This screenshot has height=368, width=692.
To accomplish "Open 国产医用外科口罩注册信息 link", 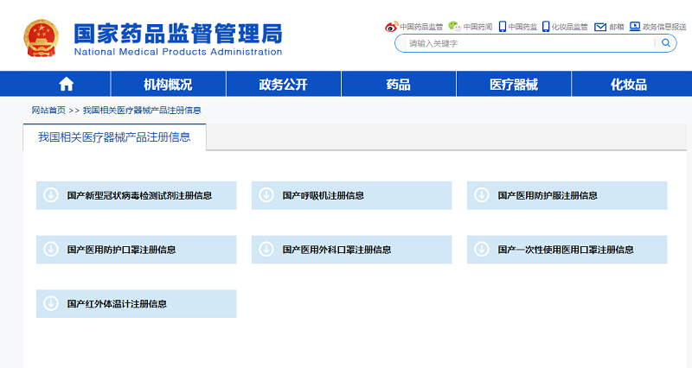I will click(x=336, y=250).
